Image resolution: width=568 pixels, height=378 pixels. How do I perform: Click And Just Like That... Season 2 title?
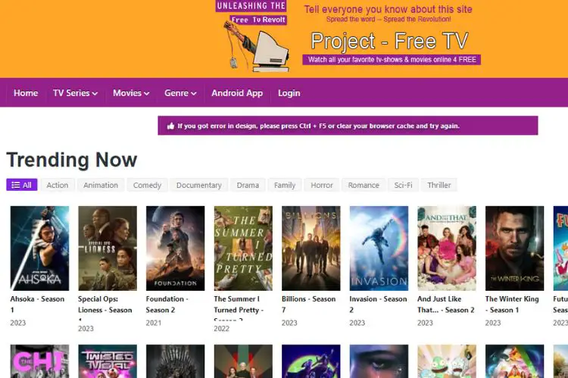tap(446, 304)
